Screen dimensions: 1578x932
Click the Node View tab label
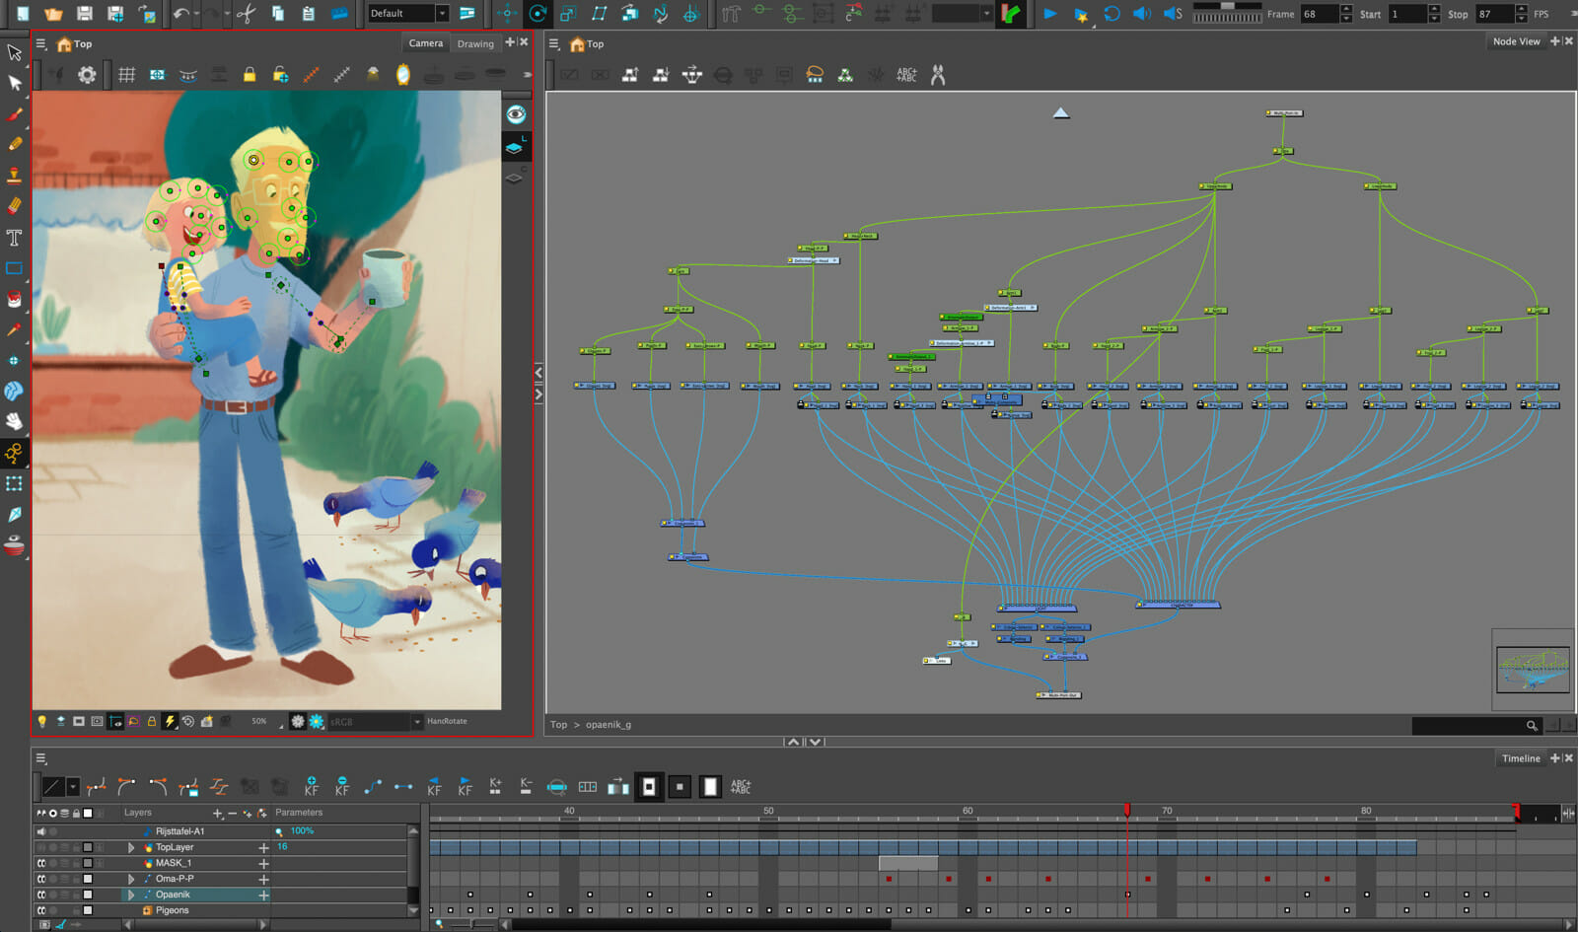coord(1516,40)
